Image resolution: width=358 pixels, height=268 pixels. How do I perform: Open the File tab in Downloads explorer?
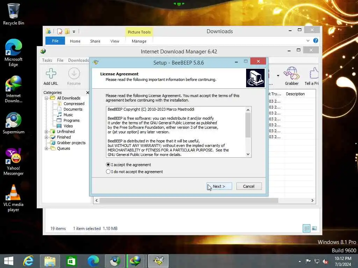tap(55, 41)
